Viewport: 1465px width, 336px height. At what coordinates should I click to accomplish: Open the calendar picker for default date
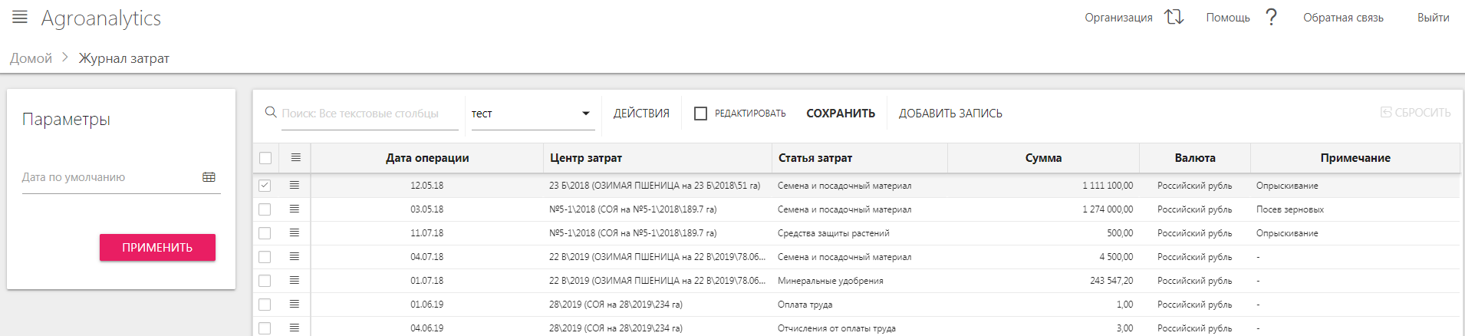209,177
